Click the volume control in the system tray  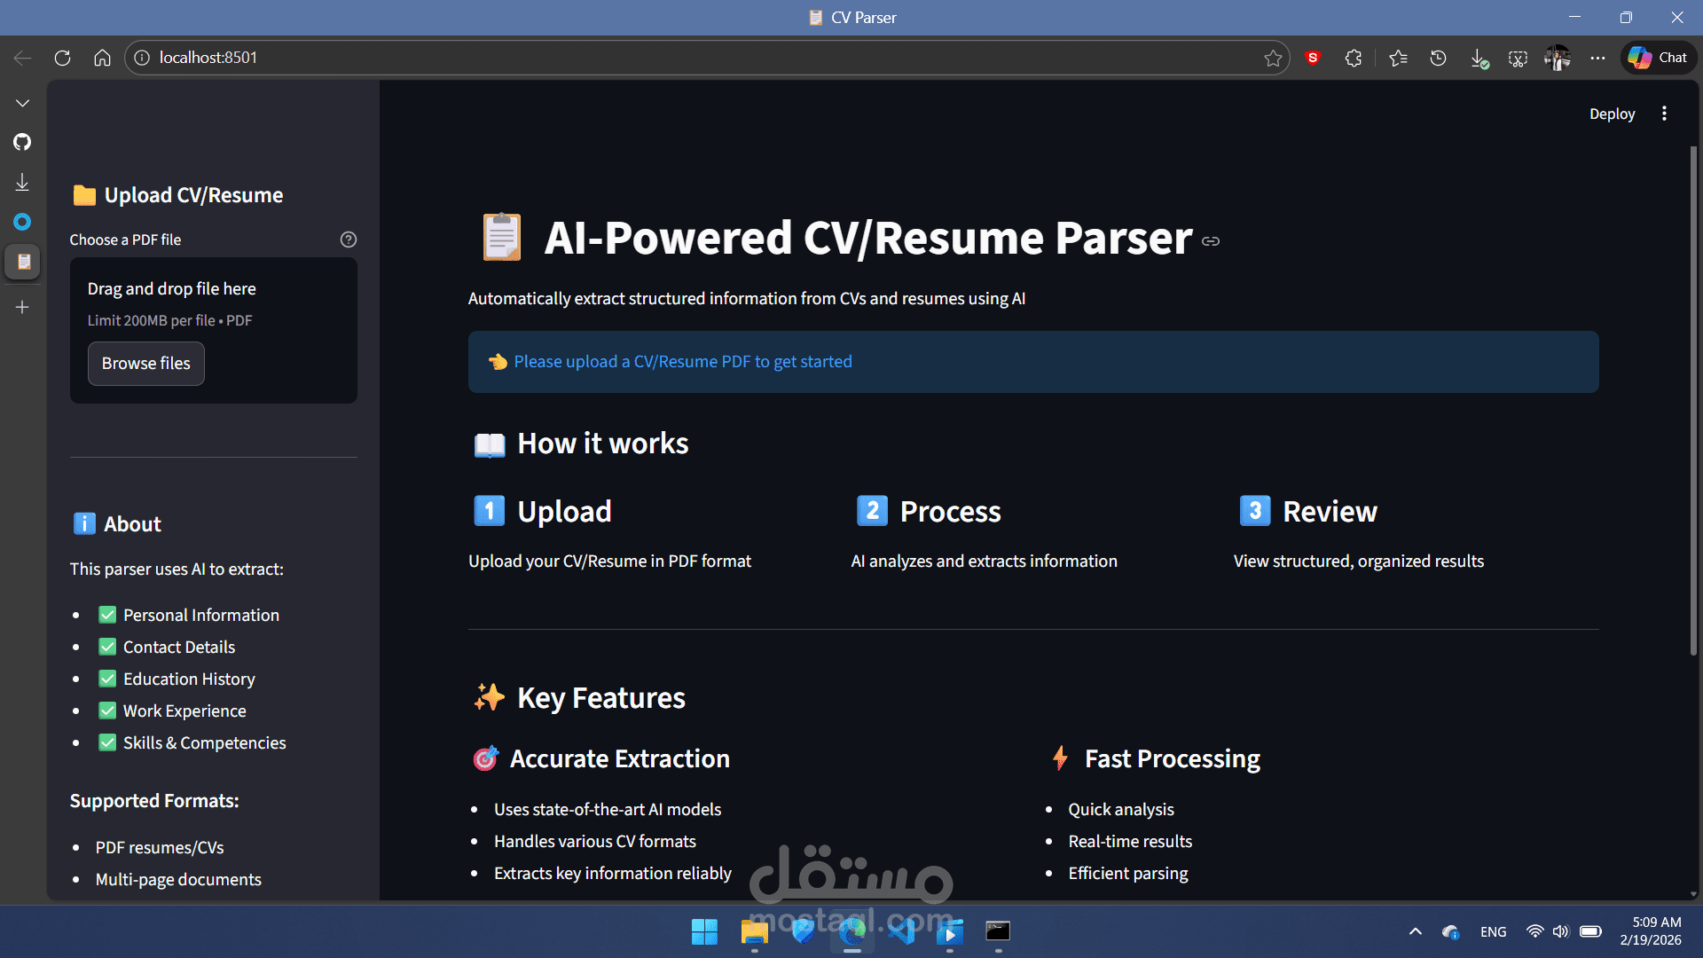click(1560, 931)
